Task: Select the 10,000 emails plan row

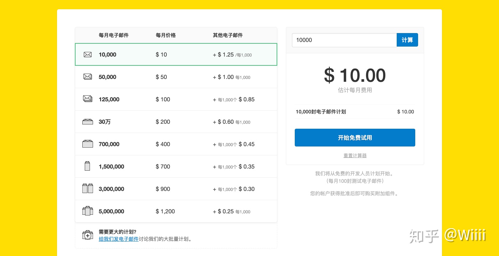Action: coord(176,54)
